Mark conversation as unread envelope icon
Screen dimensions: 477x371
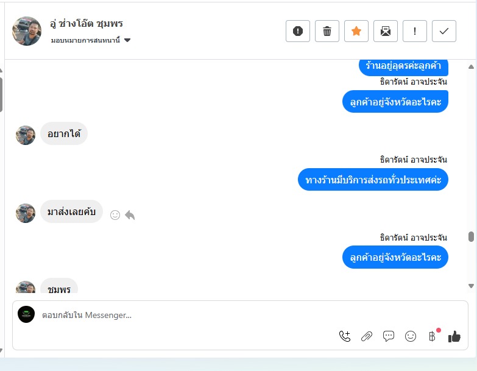386,31
